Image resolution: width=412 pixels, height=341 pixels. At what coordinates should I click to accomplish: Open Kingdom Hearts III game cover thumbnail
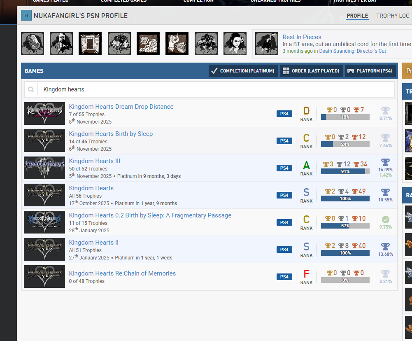coord(44,168)
